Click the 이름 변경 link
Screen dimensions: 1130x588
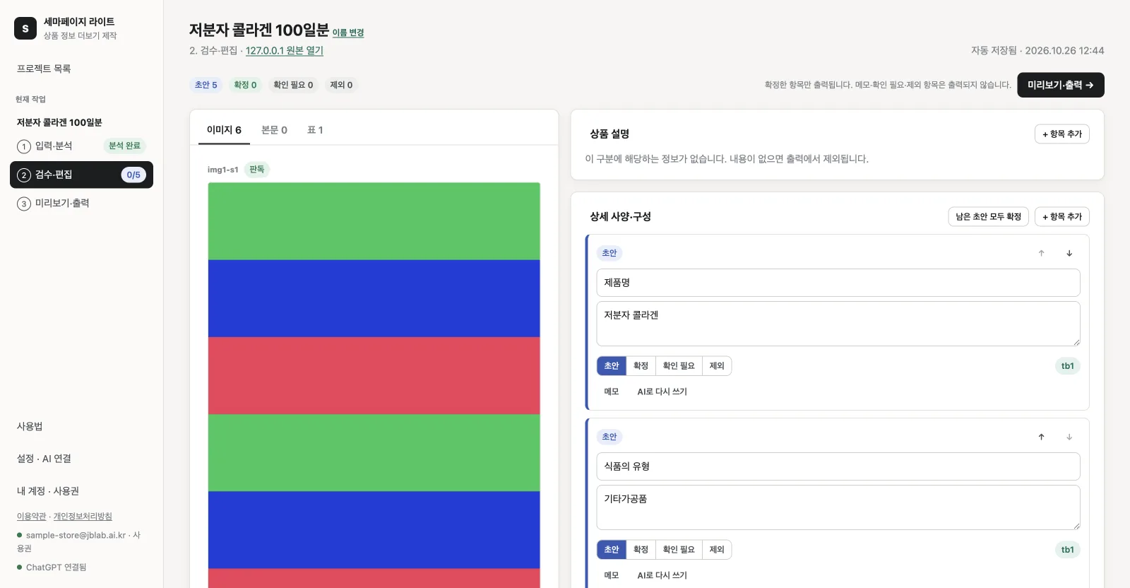tap(348, 33)
